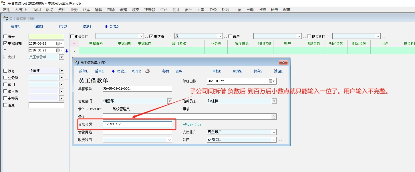Click 保存 to save the loan form
The height and width of the screenshot is (172, 415).
pyautogui.click(x=258, y=71)
